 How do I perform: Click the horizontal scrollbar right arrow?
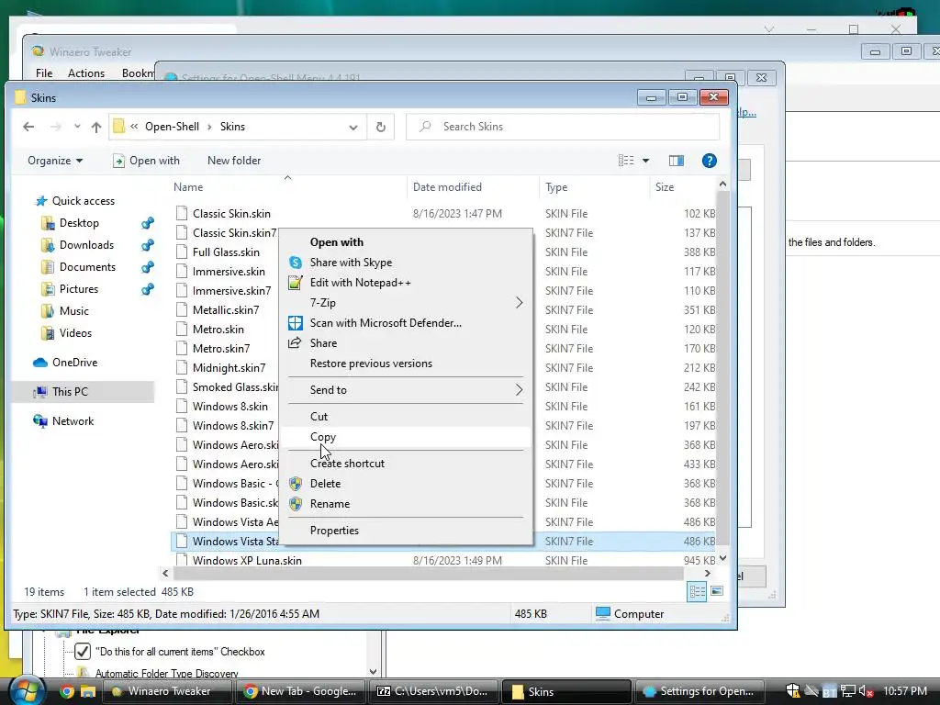click(x=708, y=574)
